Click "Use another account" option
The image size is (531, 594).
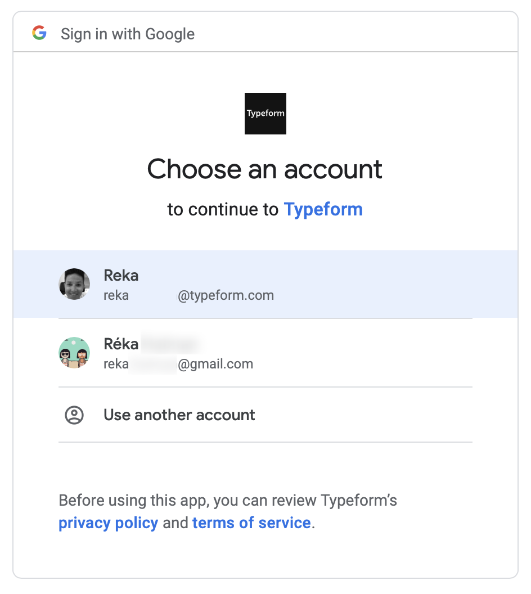[x=179, y=415]
